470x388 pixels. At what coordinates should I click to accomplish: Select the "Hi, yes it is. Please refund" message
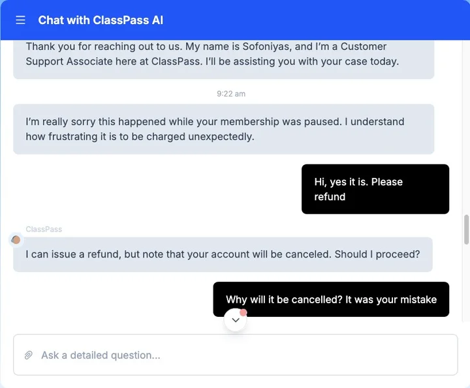(375, 189)
